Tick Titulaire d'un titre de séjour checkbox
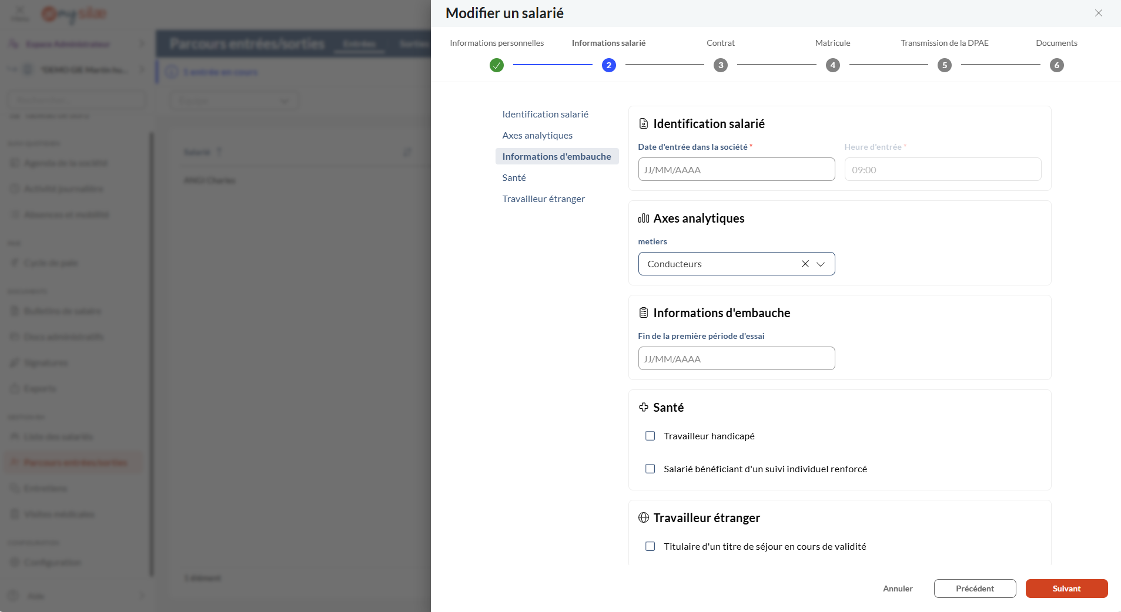The height and width of the screenshot is (612, 1121). pos(650,546)
